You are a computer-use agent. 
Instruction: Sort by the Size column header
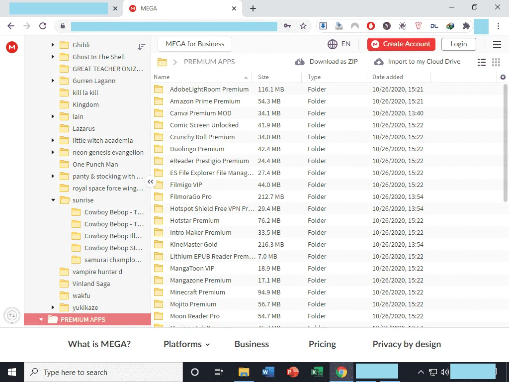pyautogui.click(x=263, y=77)
